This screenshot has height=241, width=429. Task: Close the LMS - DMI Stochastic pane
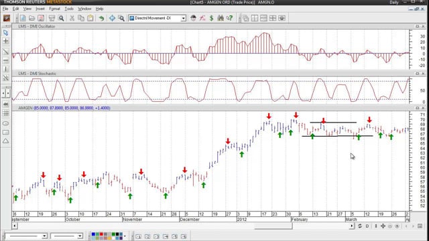pyautogui.click(x=423, y=74)
